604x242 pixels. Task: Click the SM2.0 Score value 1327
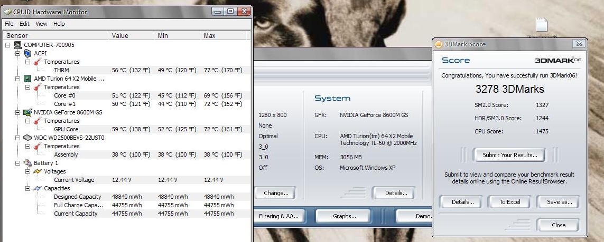542,105
